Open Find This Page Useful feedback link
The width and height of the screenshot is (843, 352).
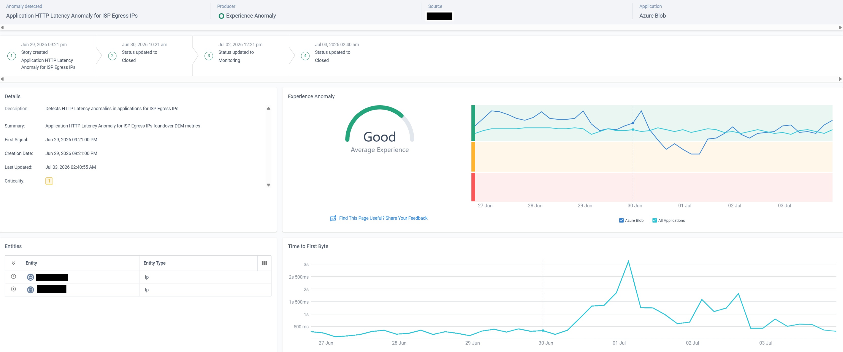coord(383,218)
